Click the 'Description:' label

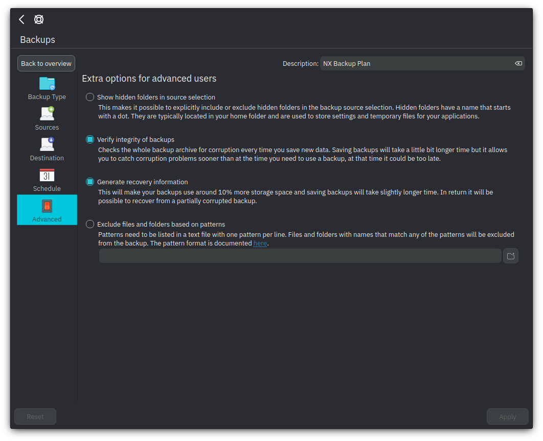301,64
